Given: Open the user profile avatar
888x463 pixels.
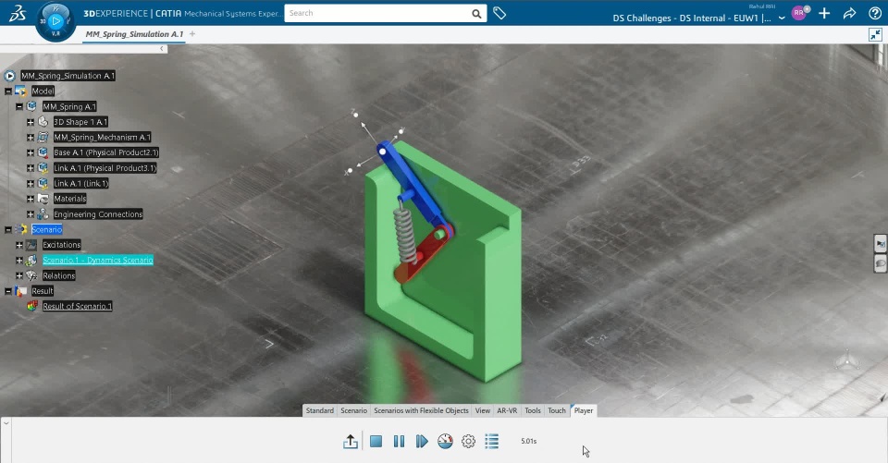Looking at the screenshot, I should click(799, 13).
